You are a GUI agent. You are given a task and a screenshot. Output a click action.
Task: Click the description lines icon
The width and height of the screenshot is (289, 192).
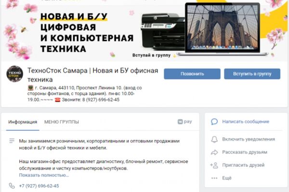pyautogui.click(x=12, y=141)
